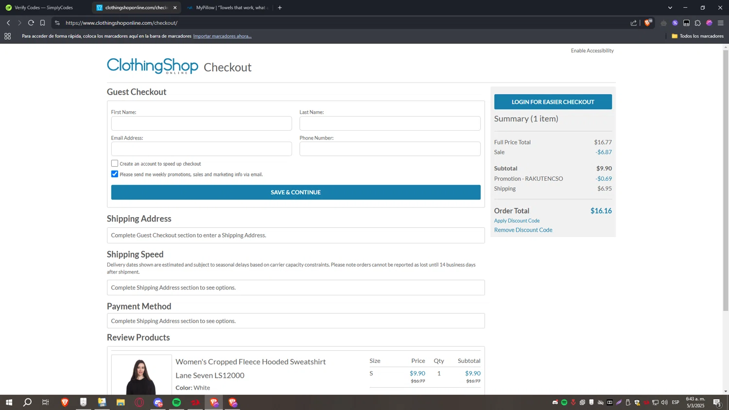Click Apply Discount Code link
This screenshot has height=410, width=729.
(517, 221)
